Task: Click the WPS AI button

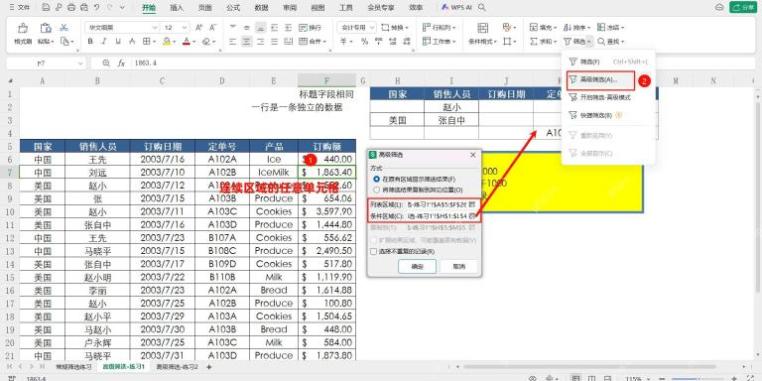Action: (x=456, y=8)
